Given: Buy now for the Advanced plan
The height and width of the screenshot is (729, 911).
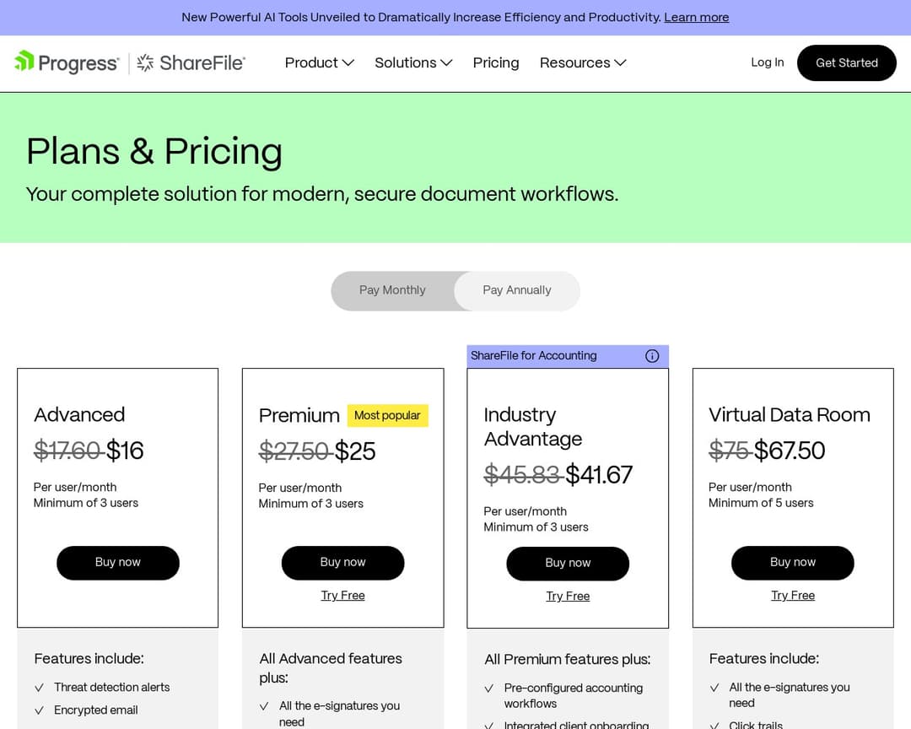Looking at the screenshot, I should (x=118, y=562).
